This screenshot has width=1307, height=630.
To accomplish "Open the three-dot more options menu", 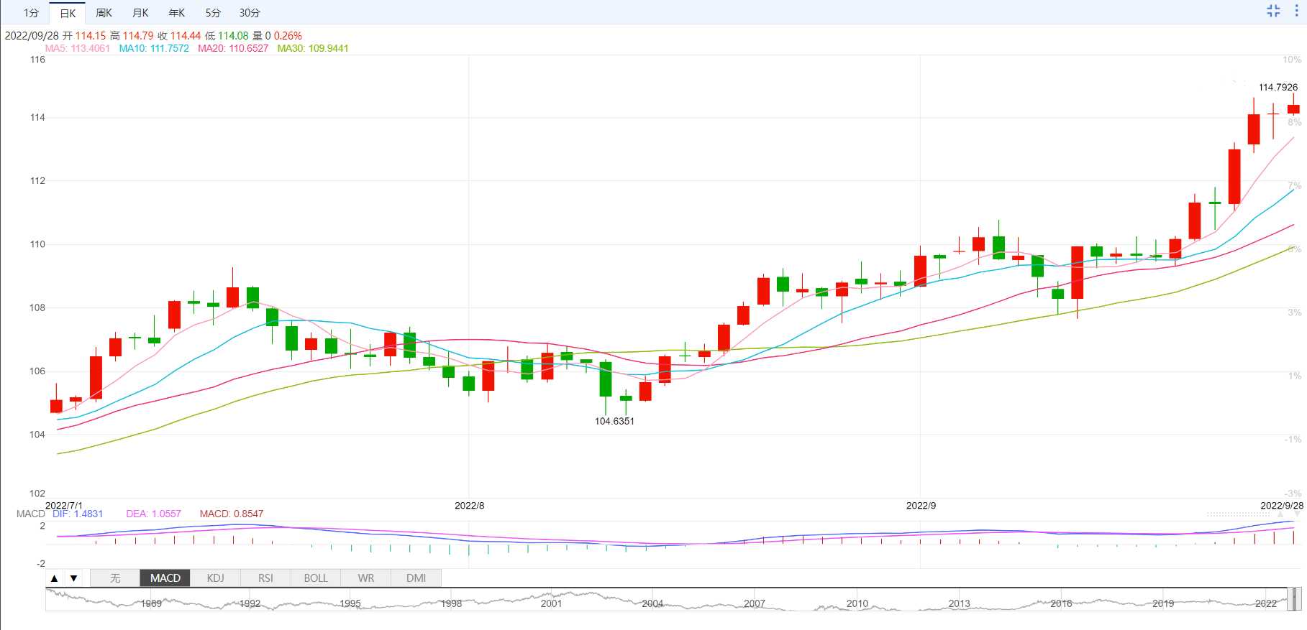I will click(x=1296, y=11).
